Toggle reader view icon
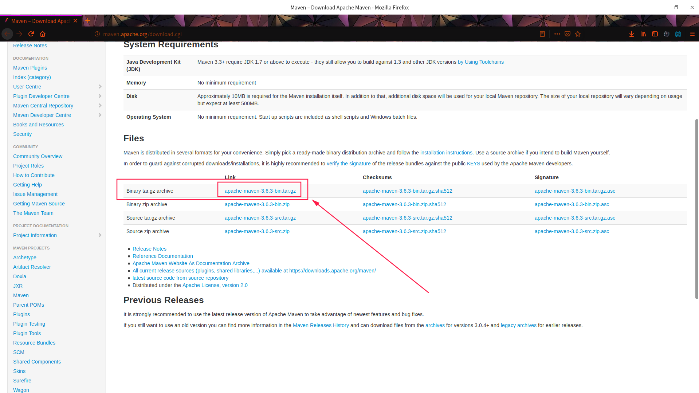Viewport: 699px width, 393px height. 542,34
